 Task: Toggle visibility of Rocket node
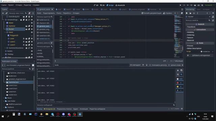click(x=32, y=29)
